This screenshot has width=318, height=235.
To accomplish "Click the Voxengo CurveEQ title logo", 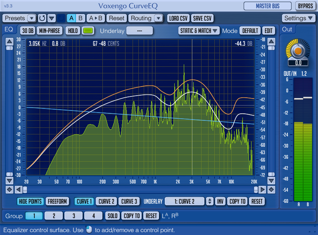I will (x=128, y=6).
